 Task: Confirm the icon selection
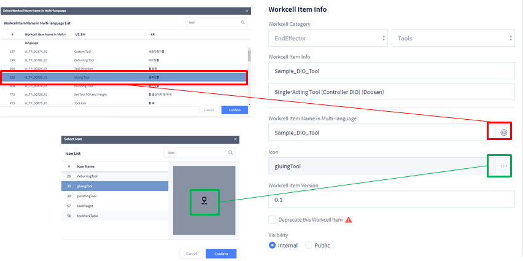(x=221, y=254)
